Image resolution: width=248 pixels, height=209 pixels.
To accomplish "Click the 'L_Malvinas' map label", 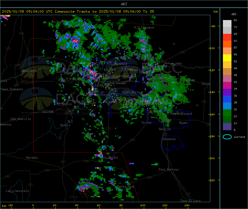I will [x=109, y=102].
